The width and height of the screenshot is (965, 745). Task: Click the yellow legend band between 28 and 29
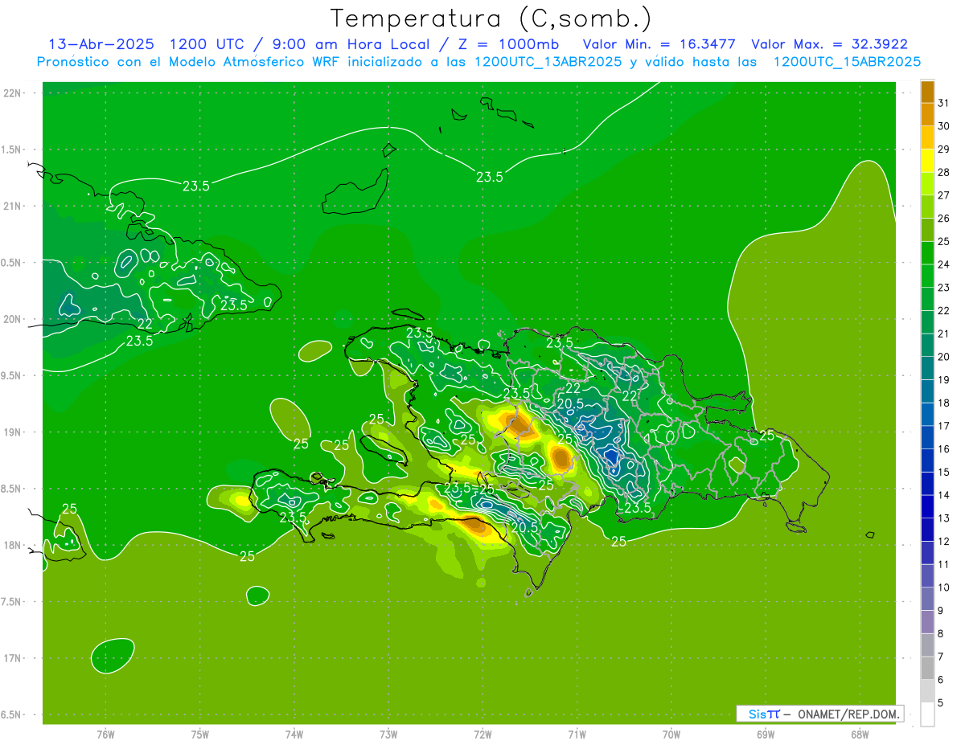pyautogui.click(x=927, y=161)
